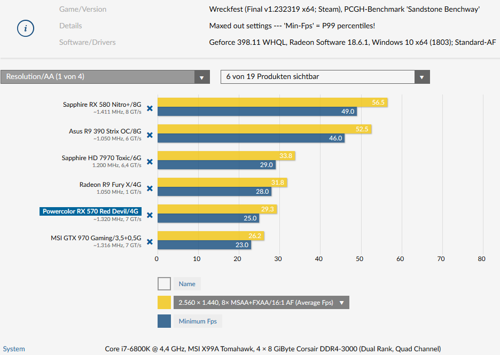Click the Software/Drivers label
Screen dimensions: 500x355
(x=88, y=42)
